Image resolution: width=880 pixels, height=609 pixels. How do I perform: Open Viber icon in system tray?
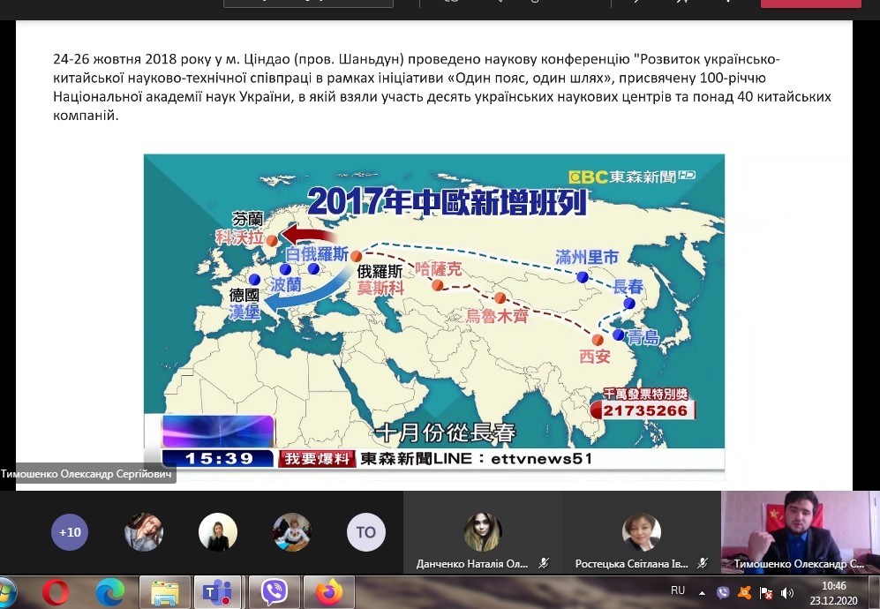723,592
